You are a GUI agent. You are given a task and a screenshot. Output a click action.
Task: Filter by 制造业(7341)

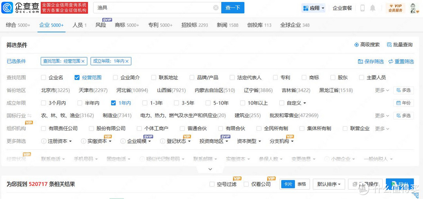117,116
